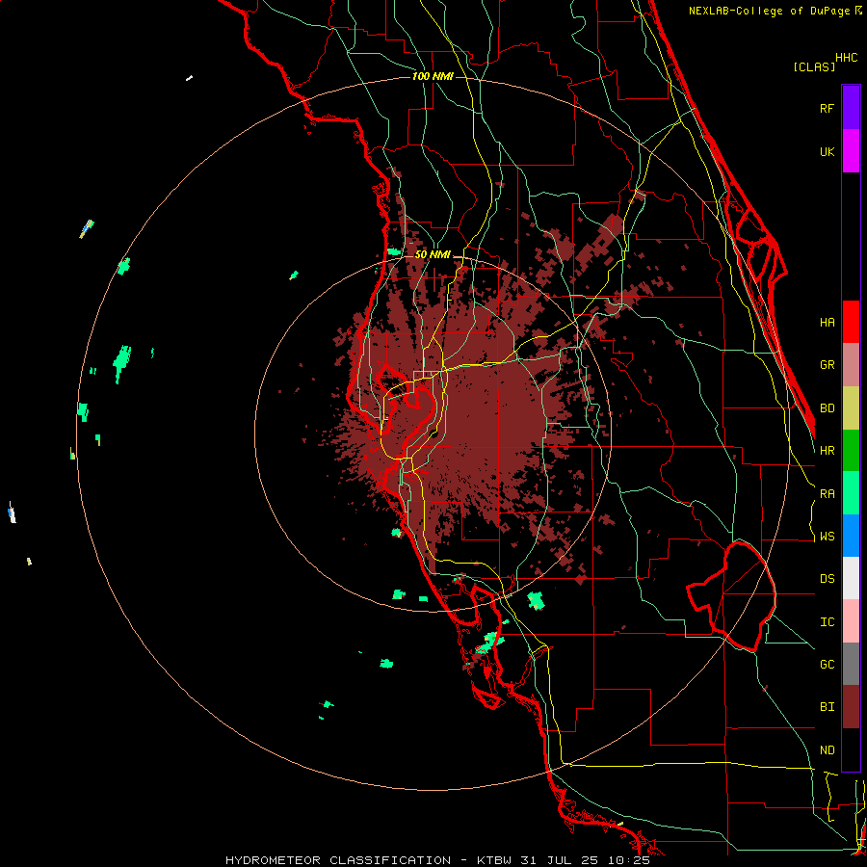
Task: Click the KTBW station identifier
Action: (494, 860)
